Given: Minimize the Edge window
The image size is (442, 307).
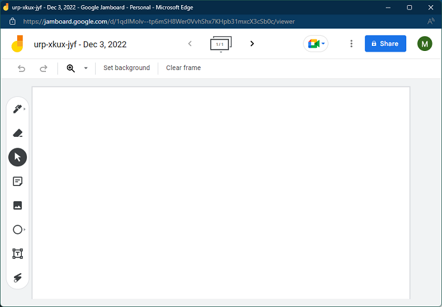Looking at the screenshot, I should pyautogui.click(x=388, y=8).
